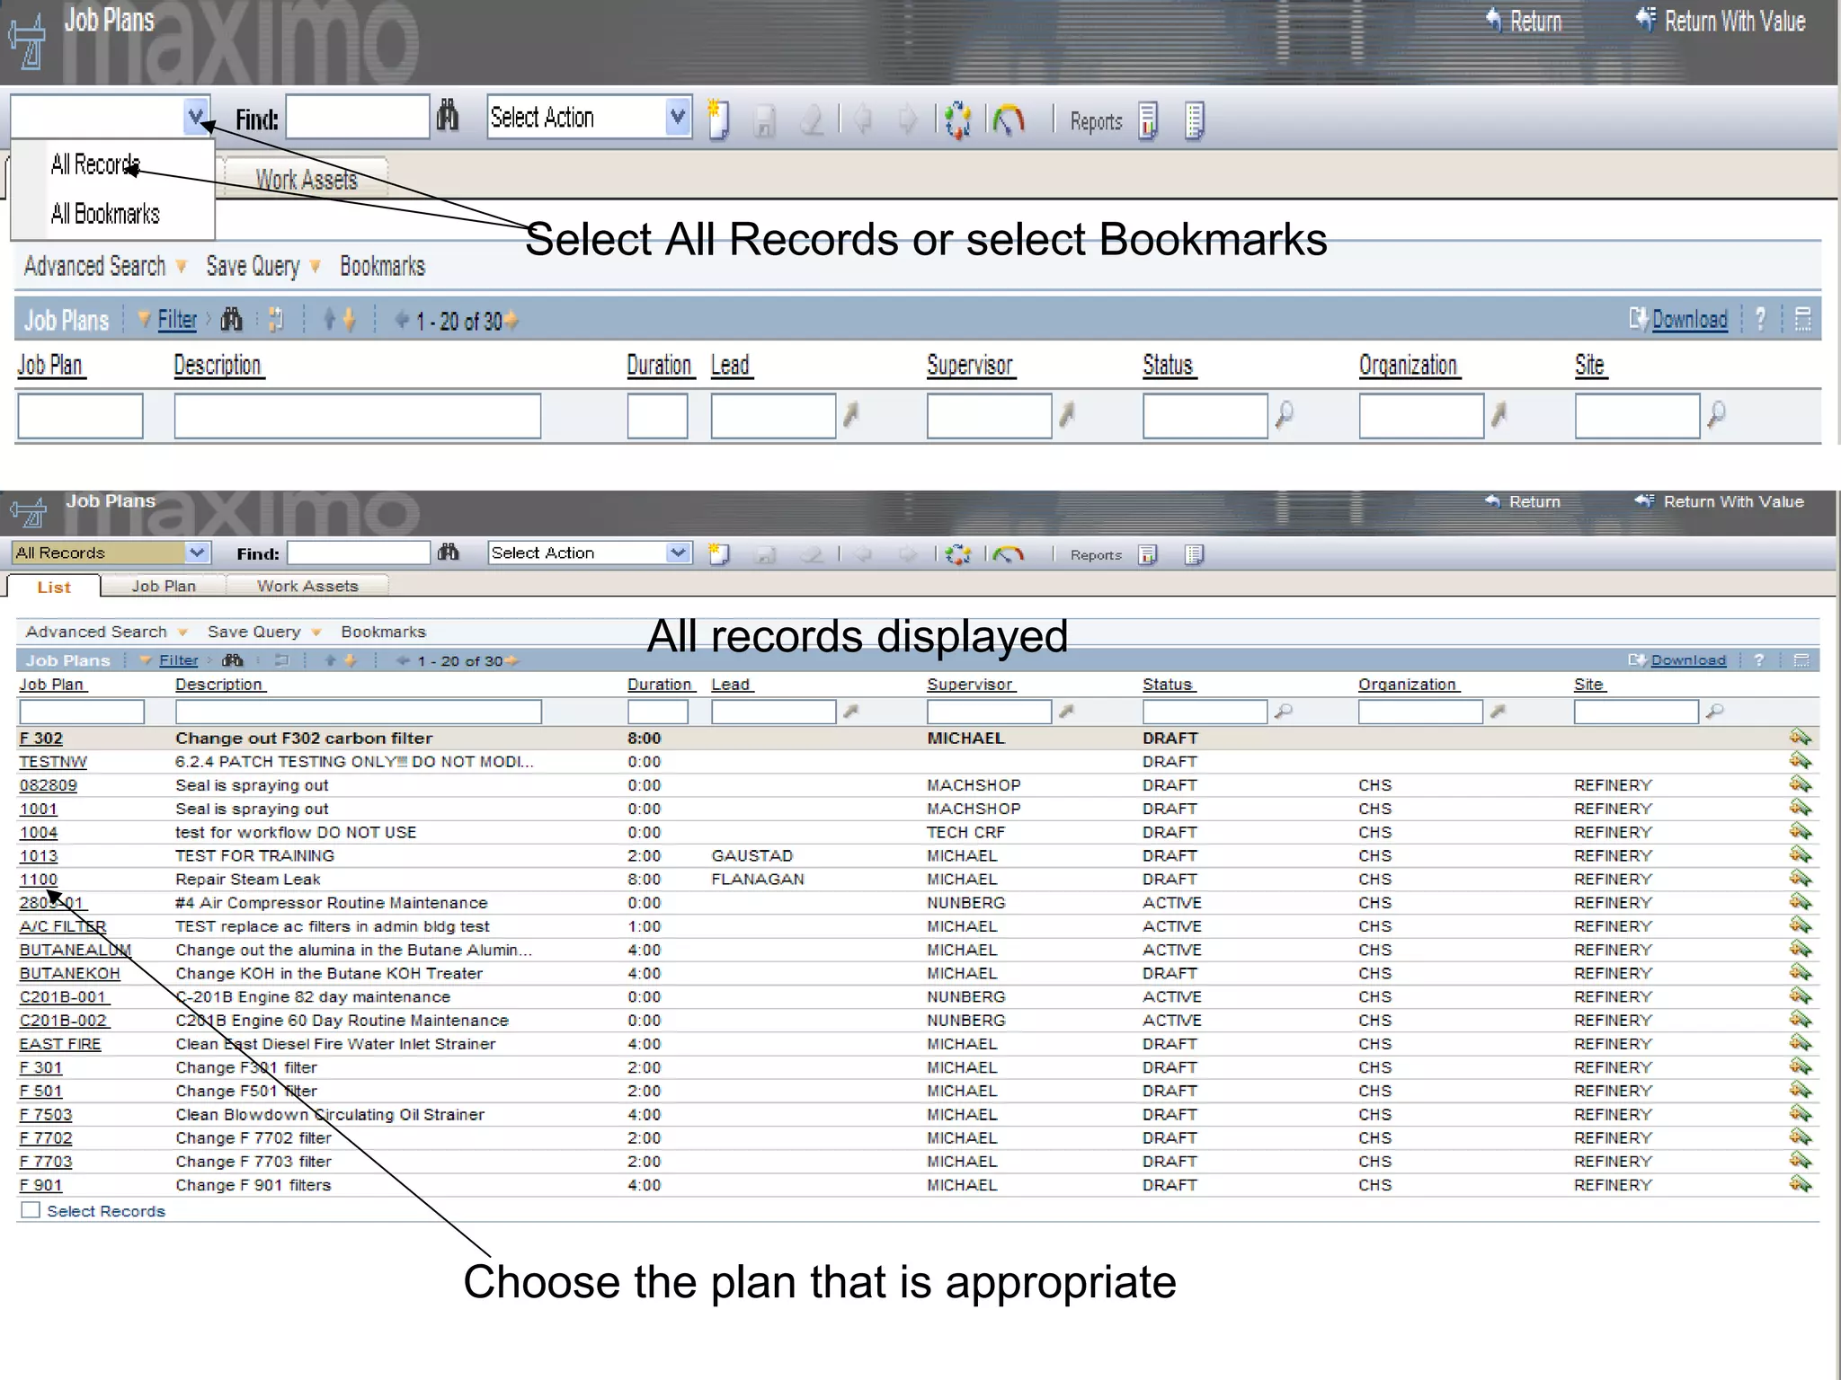Click the Lead select-value icon in the enlarged filter row
Viewport: 1841px width, 1380px height.
click(850, 415)
